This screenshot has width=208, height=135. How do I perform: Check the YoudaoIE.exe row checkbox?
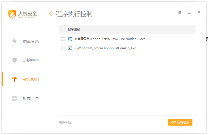pos(63,39)
